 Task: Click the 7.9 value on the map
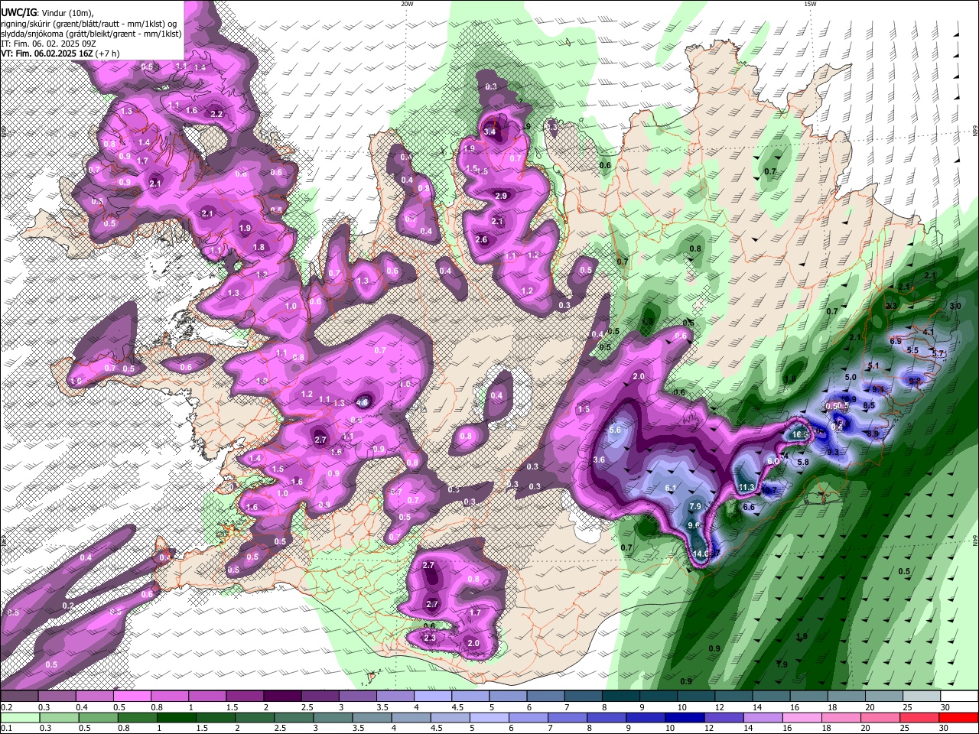click(695, 506)
